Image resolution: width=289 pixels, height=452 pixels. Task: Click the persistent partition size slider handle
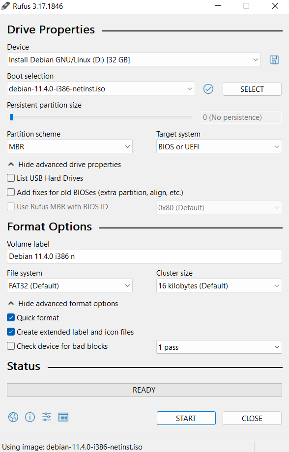pyautogui.click(x=11, y=117)
